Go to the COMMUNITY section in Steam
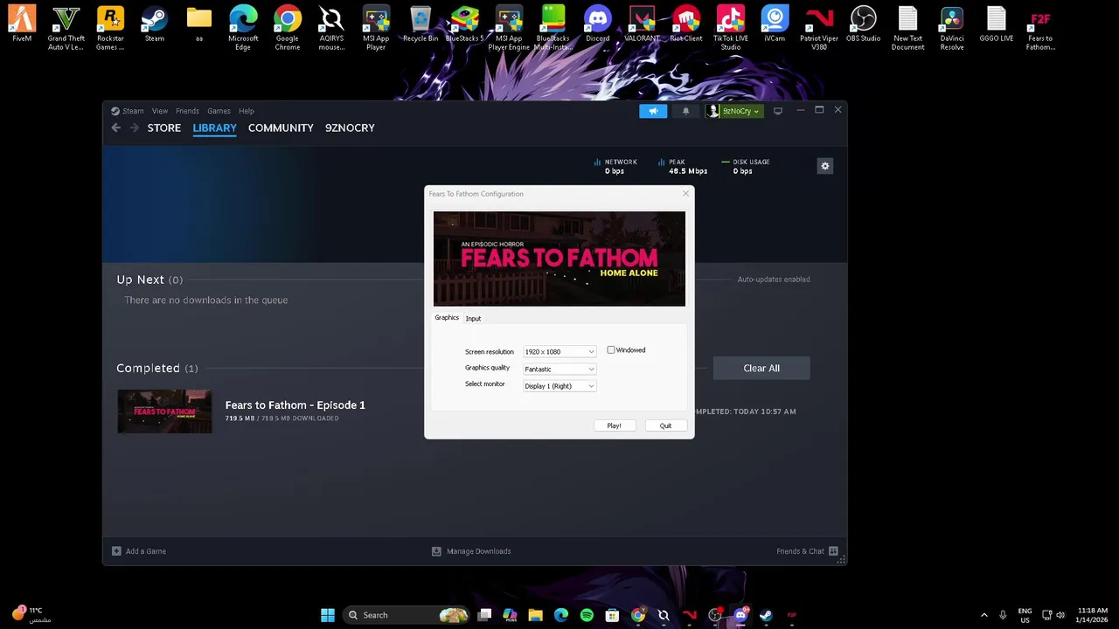1119x629 pixels. point(281,128)
